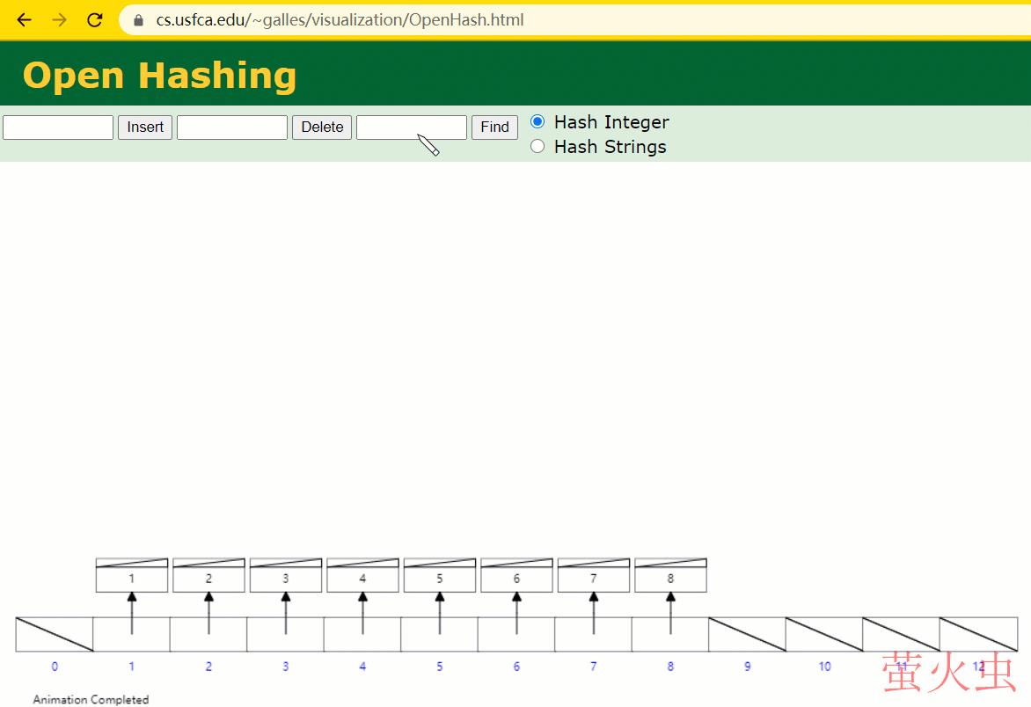Viewport: 1031px width, 707px height.
Task: Click the browser forward arrow
Action: click(x=59, y=19)
